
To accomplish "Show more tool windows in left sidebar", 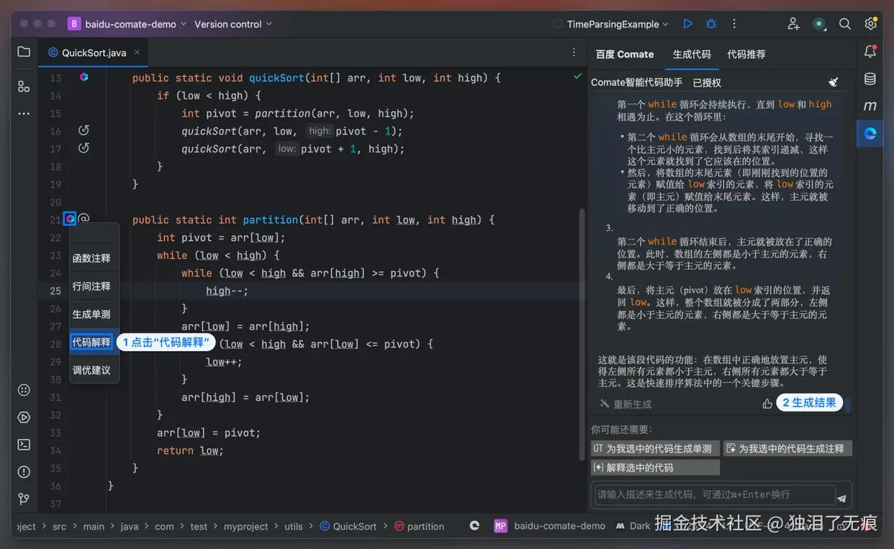I will [24, 114].
